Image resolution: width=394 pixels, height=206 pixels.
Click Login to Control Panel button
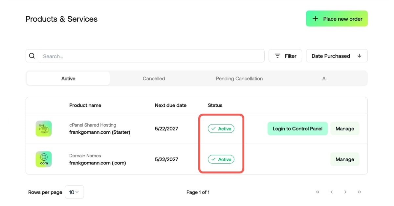tap(297, 128)
